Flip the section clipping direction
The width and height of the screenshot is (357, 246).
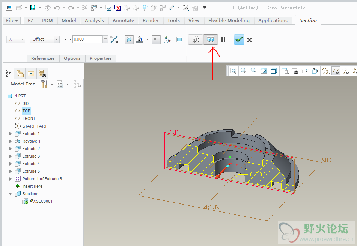point(114,39)
